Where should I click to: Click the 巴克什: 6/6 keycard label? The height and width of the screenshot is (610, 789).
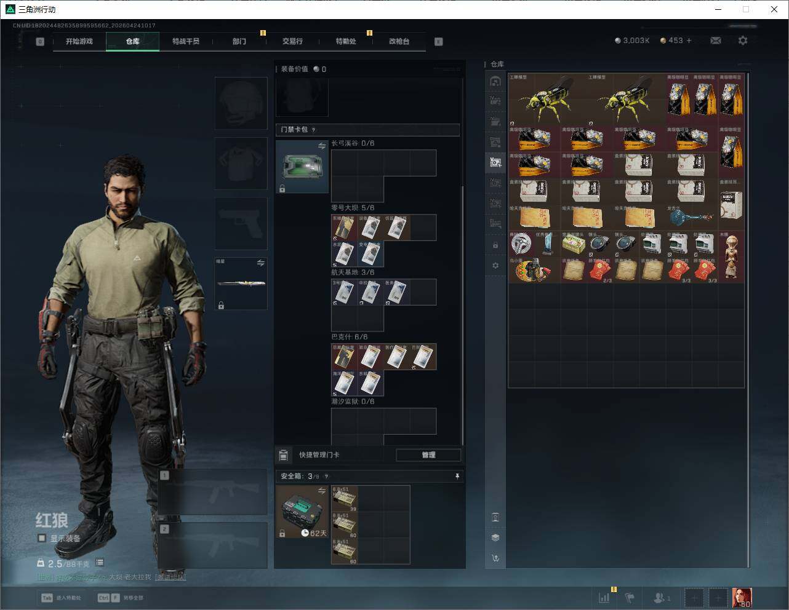(350, 337)
